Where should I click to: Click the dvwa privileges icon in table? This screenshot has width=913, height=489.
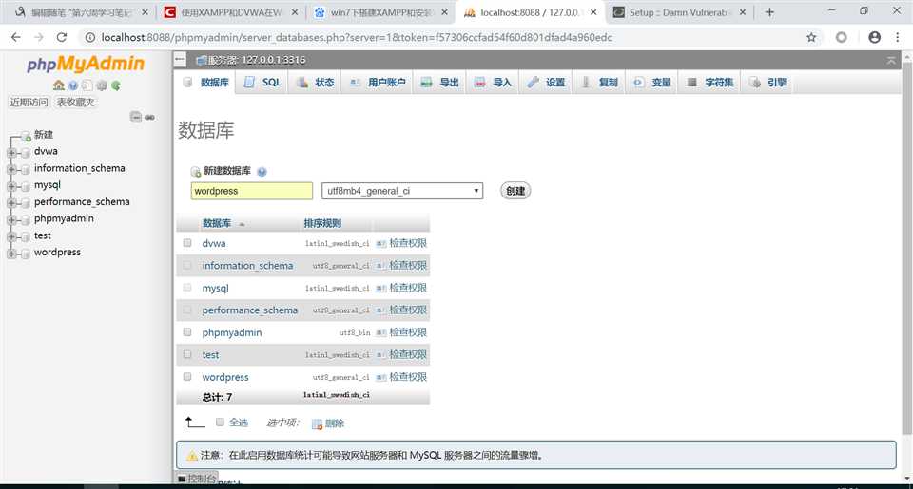[380, 244]
